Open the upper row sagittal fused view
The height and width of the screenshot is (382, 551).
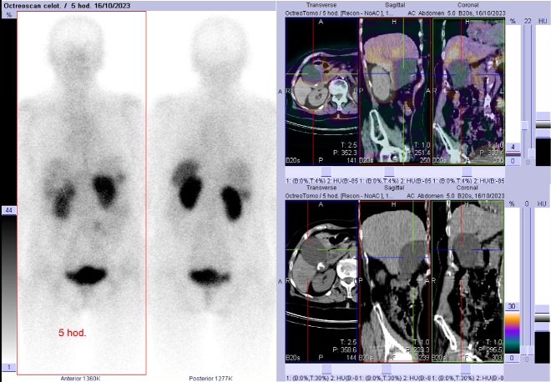click(x=395, y=91)
